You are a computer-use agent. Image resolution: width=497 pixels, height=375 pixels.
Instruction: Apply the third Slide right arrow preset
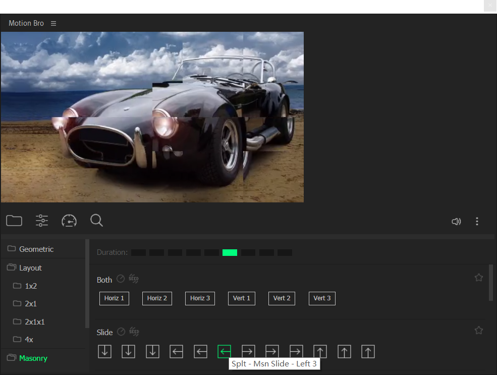296,352
